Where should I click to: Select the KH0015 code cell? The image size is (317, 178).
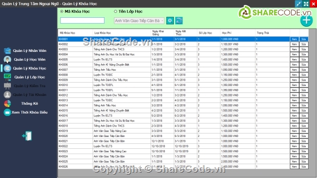coord(75,111)
